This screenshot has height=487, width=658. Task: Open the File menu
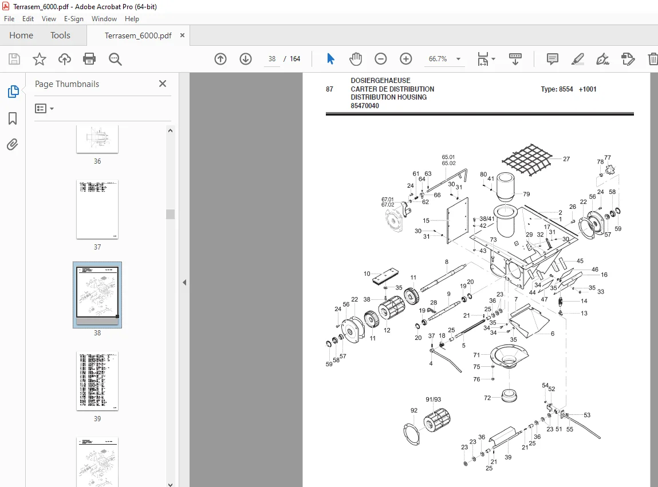9,19
